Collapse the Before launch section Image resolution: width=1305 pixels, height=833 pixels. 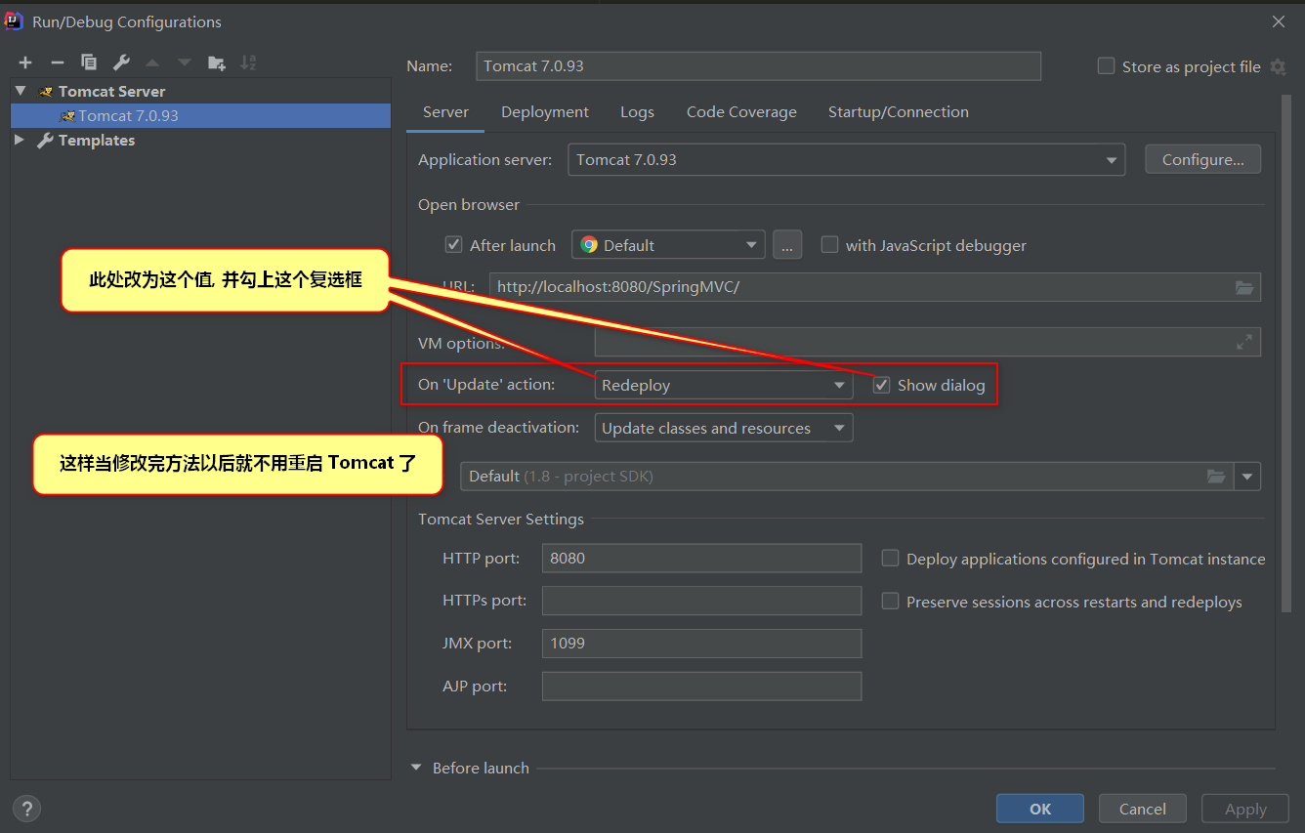pos(417,768)
